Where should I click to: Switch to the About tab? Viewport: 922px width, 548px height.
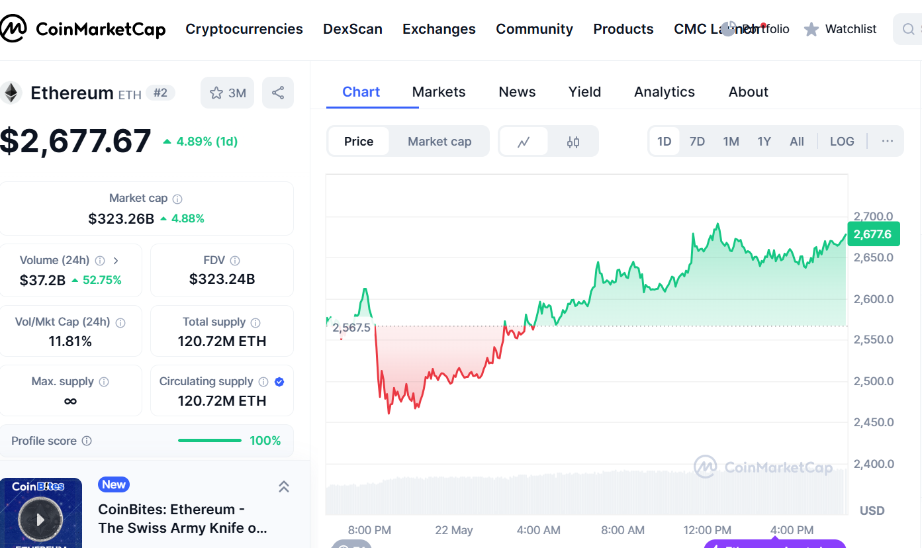(749, 92)
